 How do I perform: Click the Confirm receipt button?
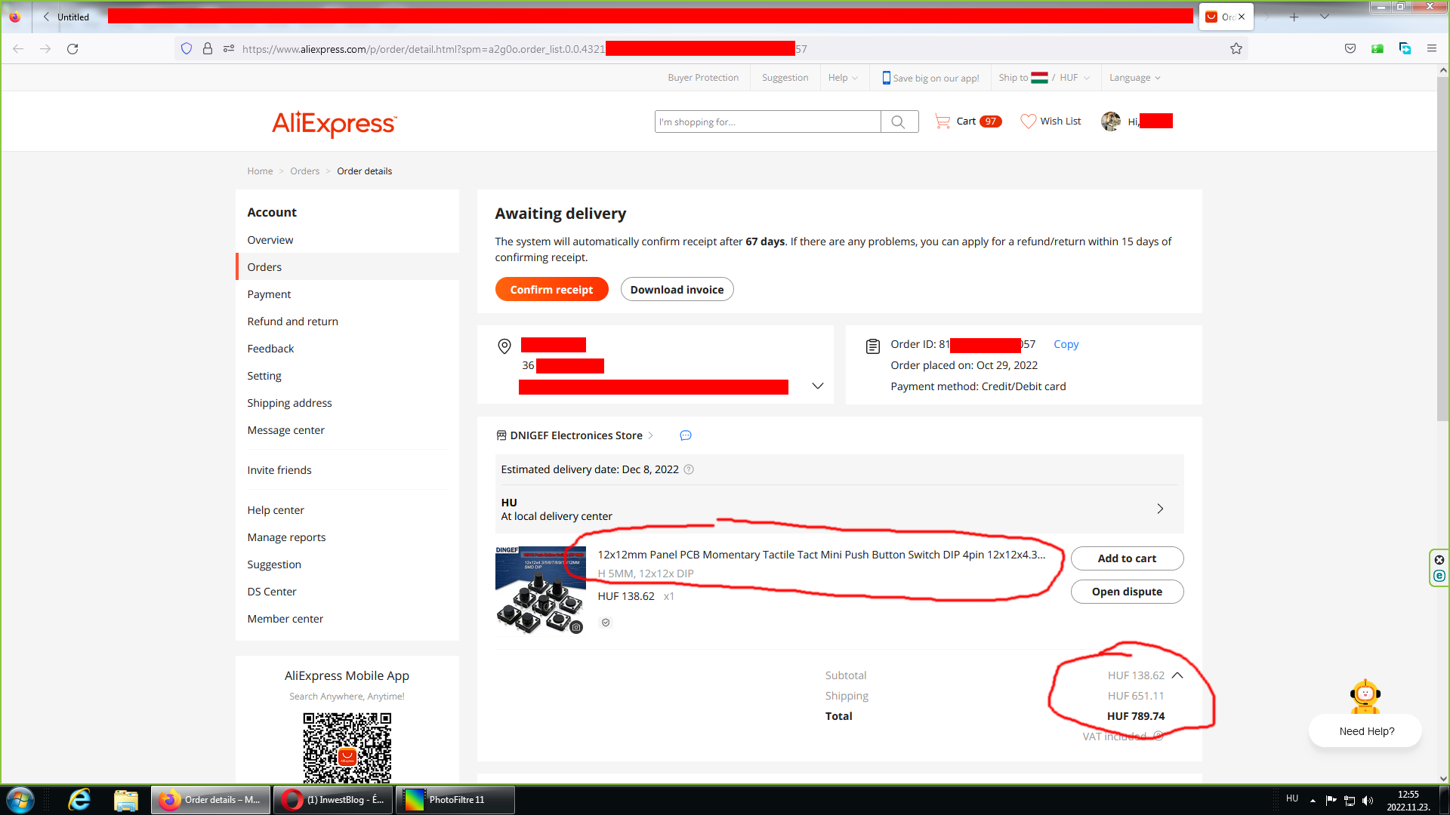tap(551, 290)
